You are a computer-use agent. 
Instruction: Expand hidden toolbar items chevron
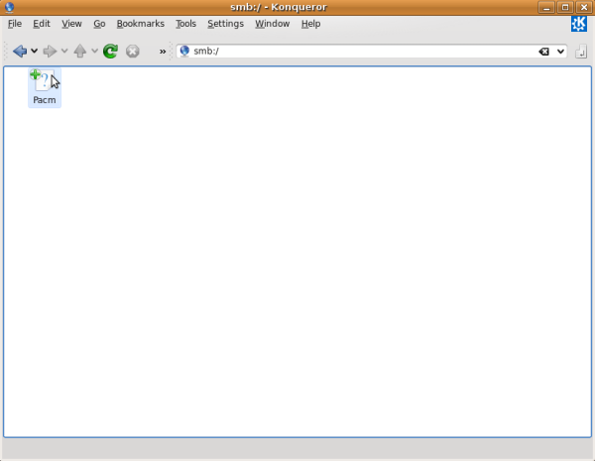163,52
